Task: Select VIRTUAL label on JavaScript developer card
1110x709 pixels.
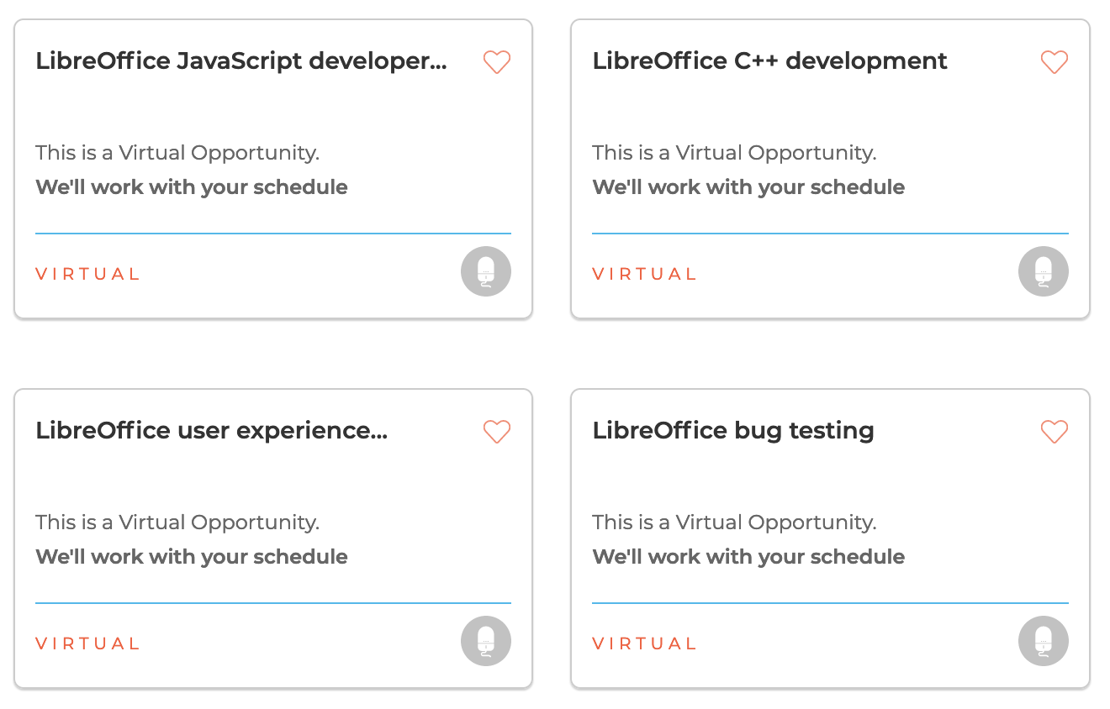Action: tap(87, 274)
